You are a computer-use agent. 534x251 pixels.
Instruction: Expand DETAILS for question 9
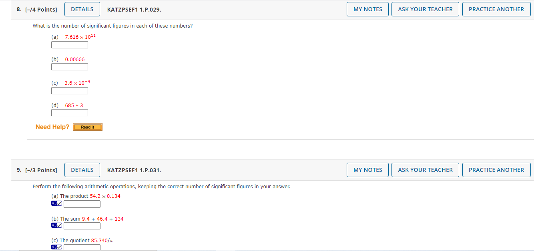(x=82, y=170)
